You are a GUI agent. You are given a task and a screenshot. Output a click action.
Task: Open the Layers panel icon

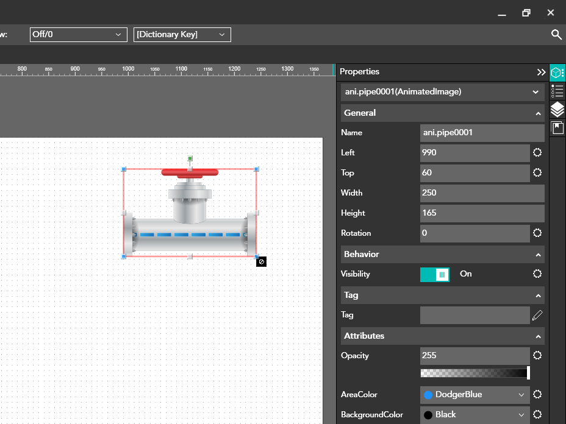[x=557, y=110]
